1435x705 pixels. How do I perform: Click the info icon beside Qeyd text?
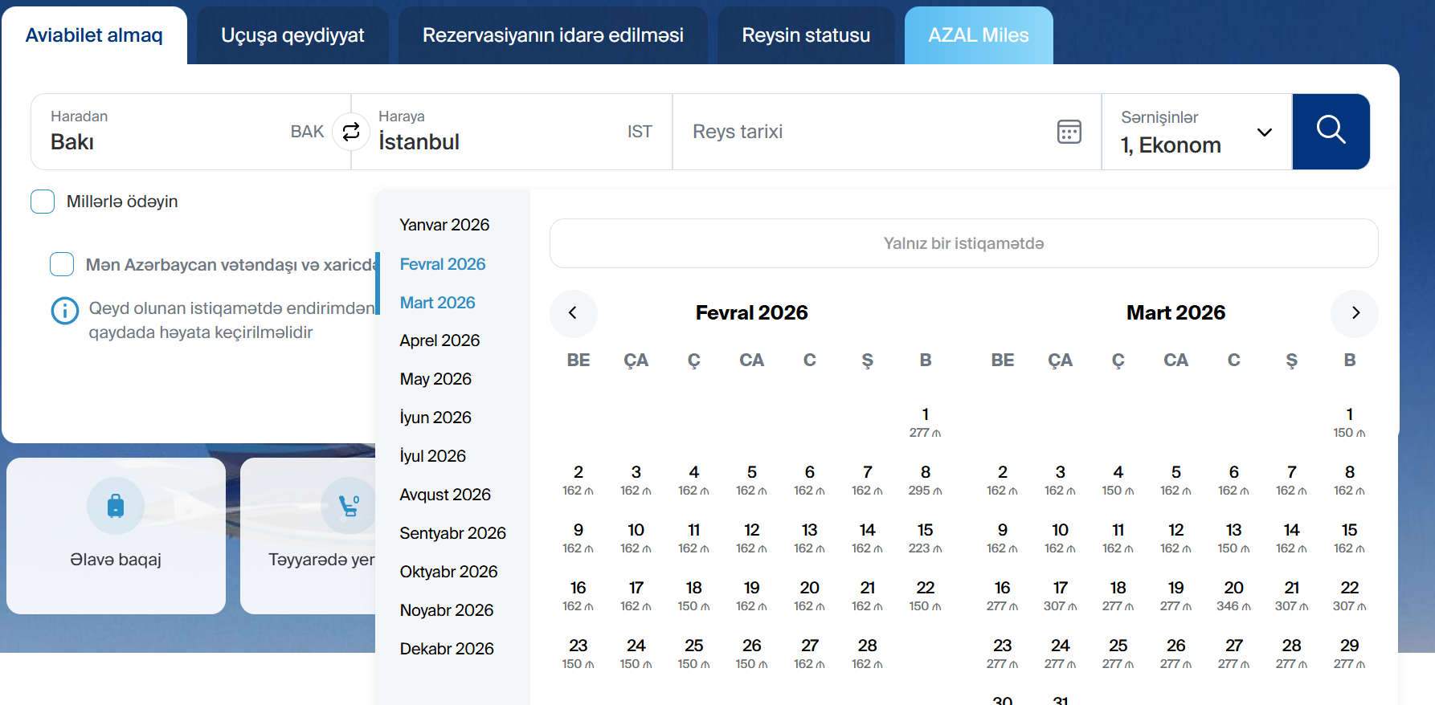tap(65, 311)
